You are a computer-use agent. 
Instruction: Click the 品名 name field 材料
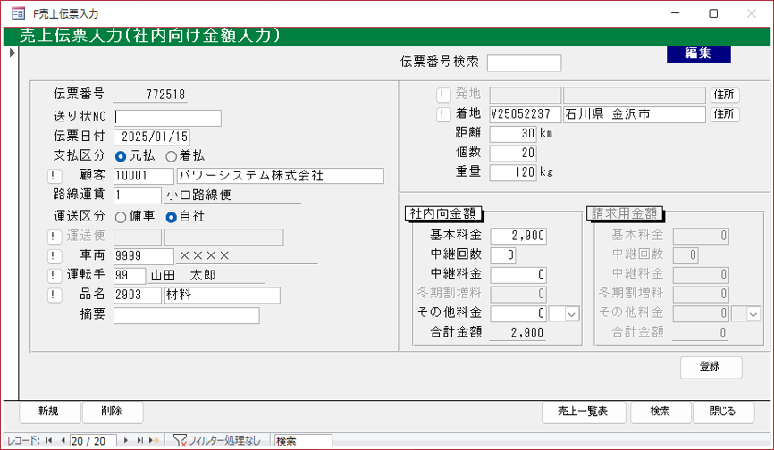[x=223, y=296]
